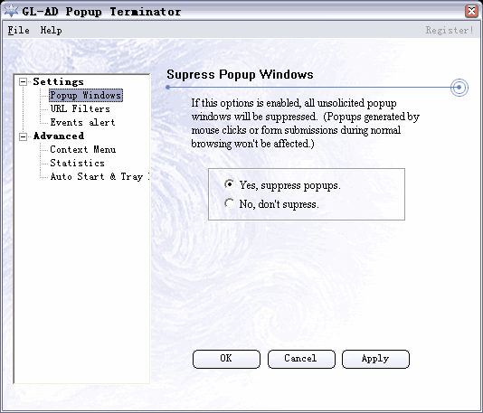The height and width of the screenshot is (413, 483).
Task: Click the circular target icon beside heading
Action: pos(459,88)
